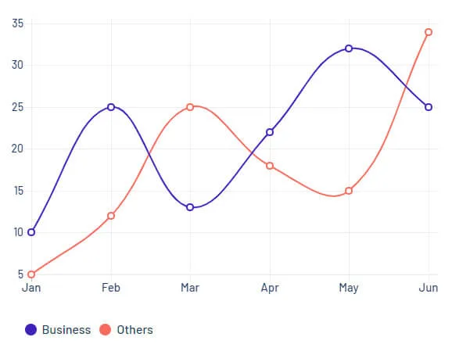Screen dimensions: 452x355
Task: Click the May x-axis label
Action: pyautogui.click(x=349, y=289)
